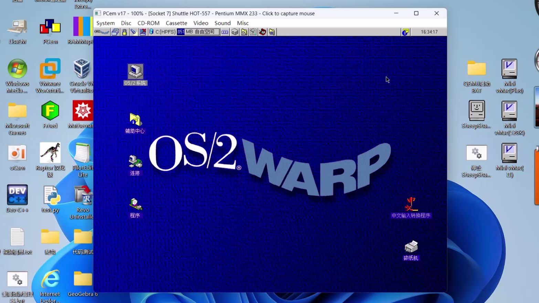The height and width of the screenshot is (303, 539).
Task: Open the System menu in PCem
Action: click(105, 23)
